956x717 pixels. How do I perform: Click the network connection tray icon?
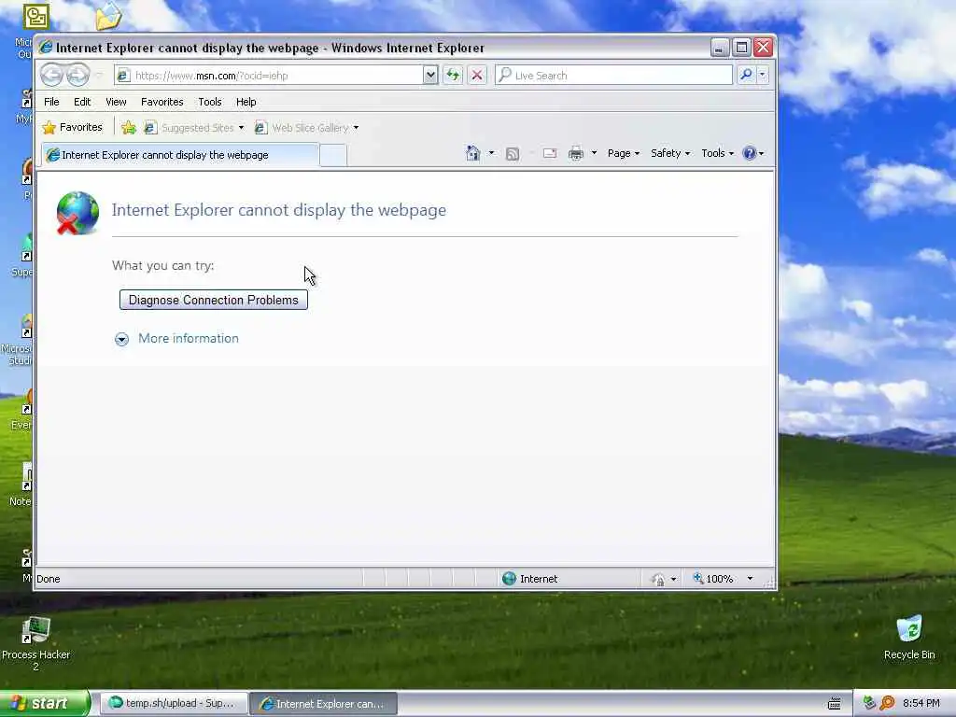click(869, 703)
